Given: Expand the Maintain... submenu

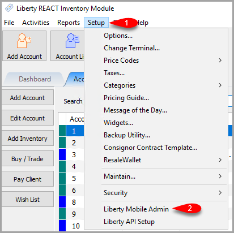Looking at the screenshot, I should coord(156,176).
